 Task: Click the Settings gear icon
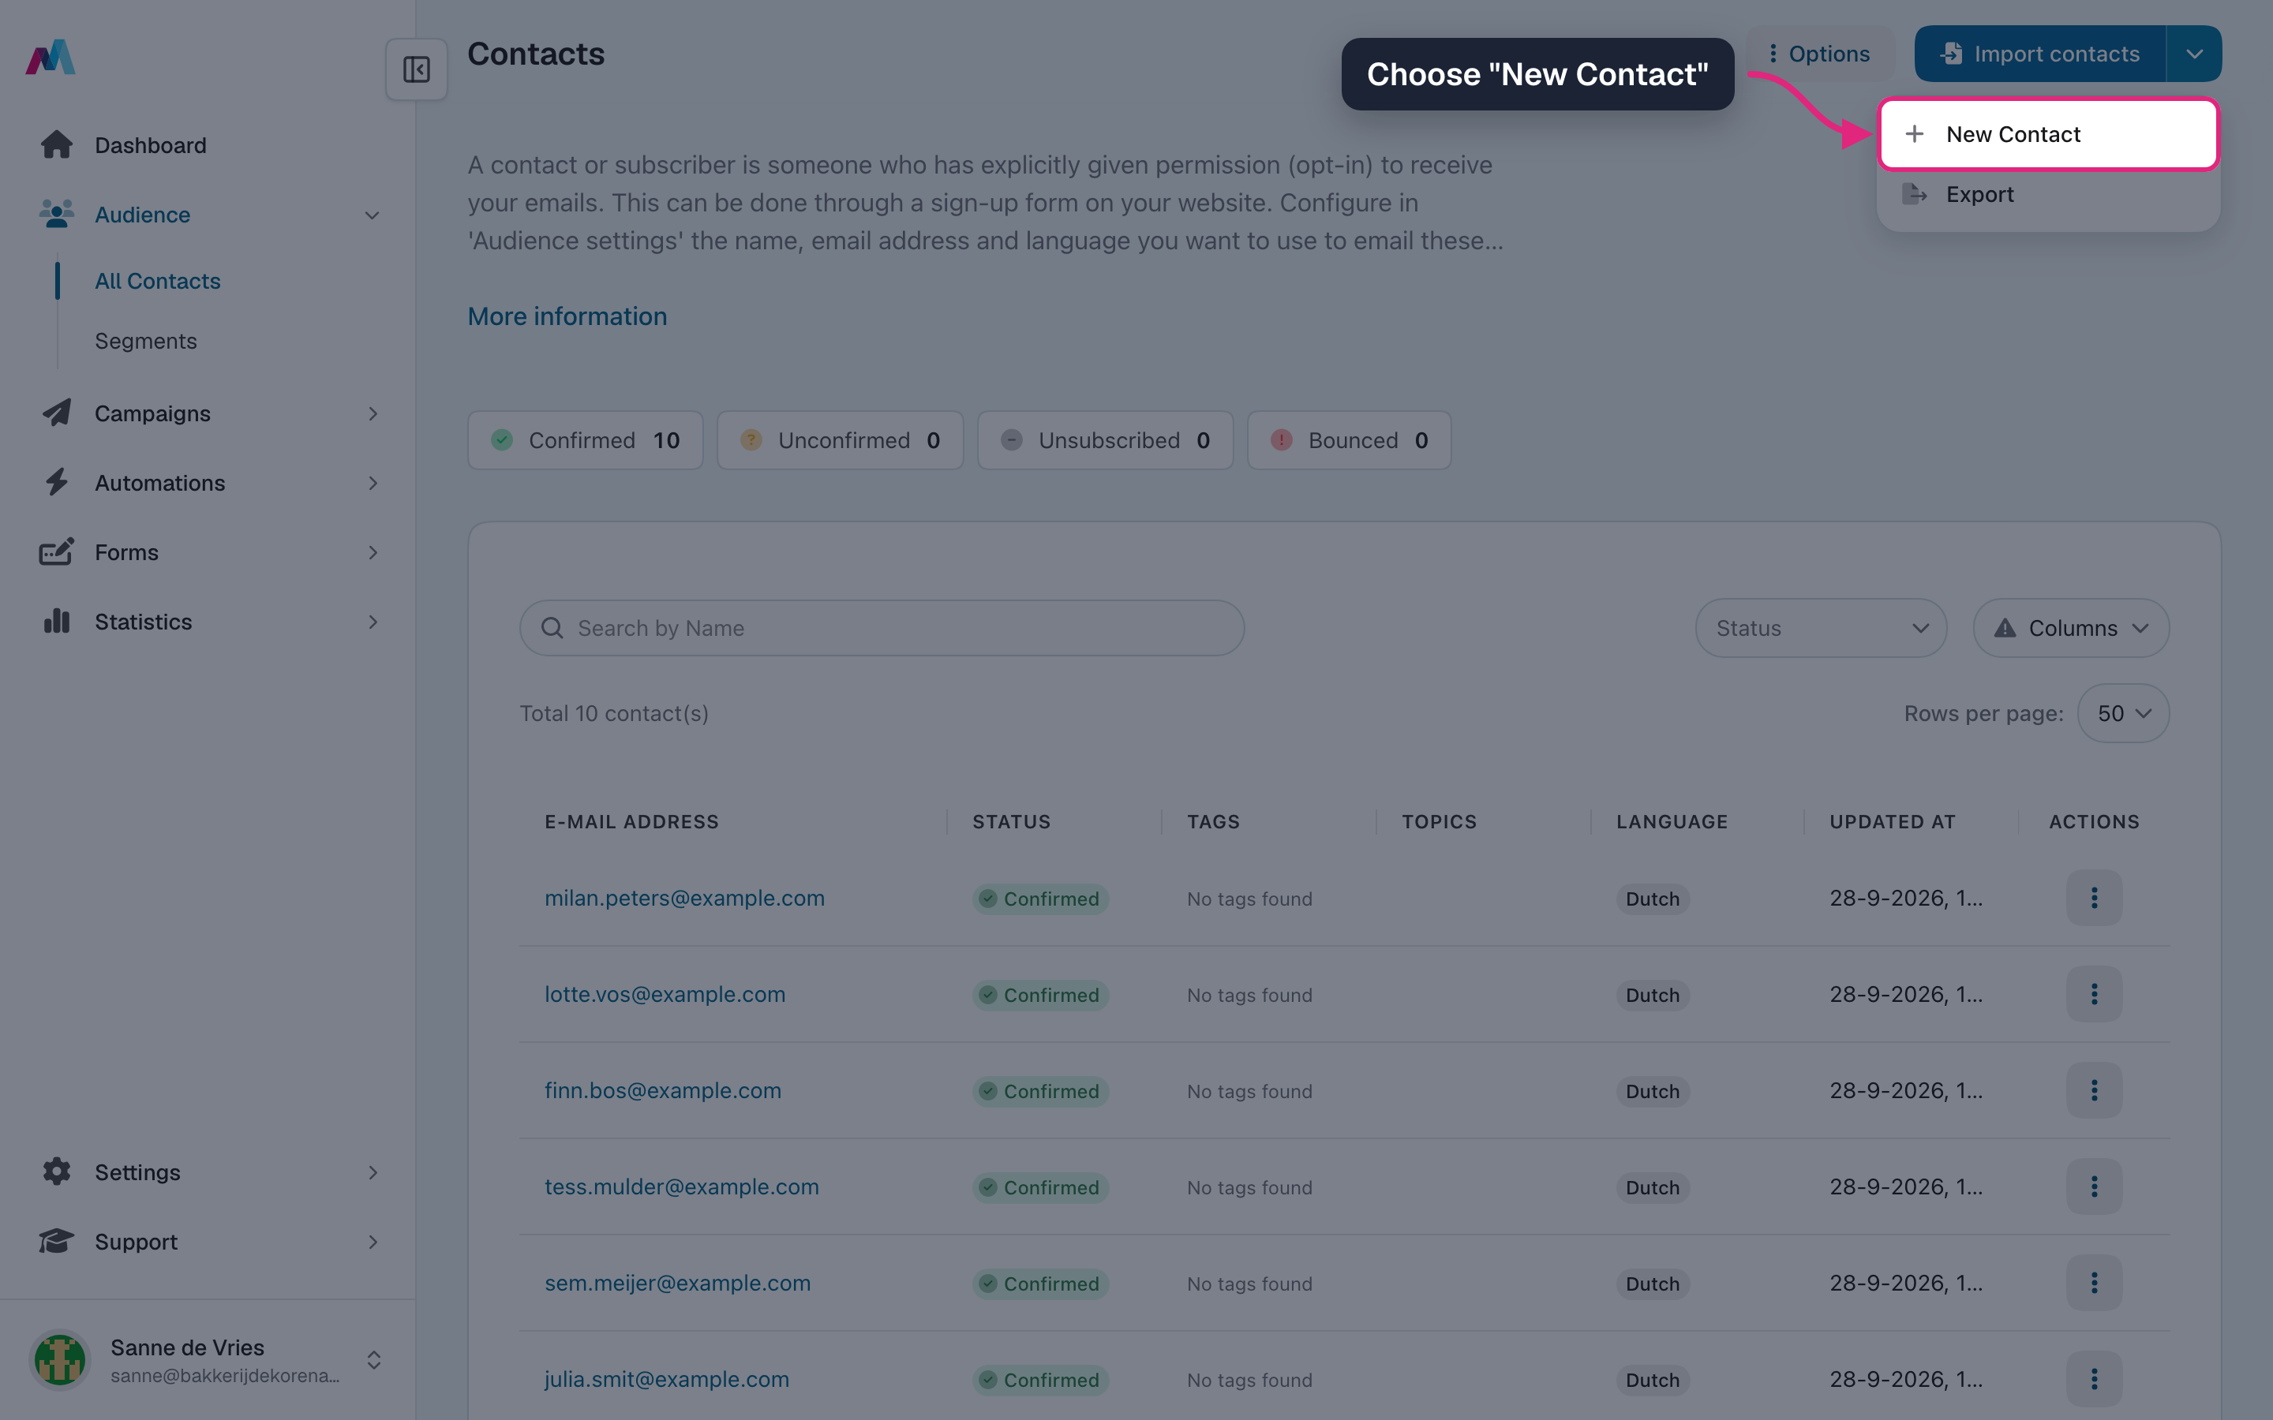click(x=56, y=1172)
